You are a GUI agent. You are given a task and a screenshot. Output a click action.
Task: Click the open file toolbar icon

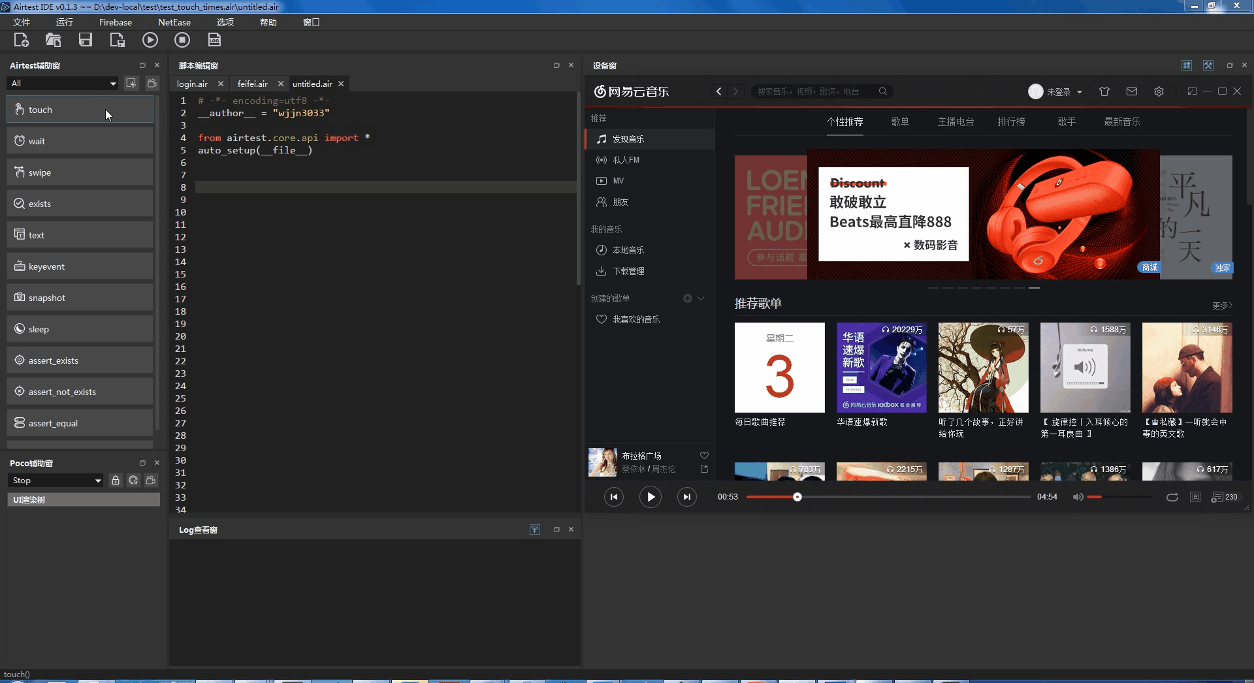[53, 40]
